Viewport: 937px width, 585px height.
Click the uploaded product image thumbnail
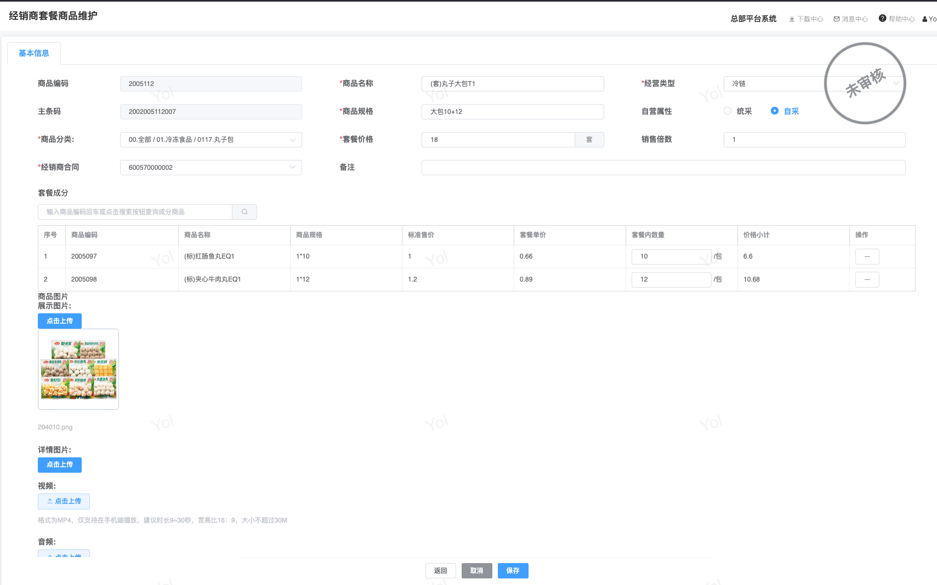[78, 369]
